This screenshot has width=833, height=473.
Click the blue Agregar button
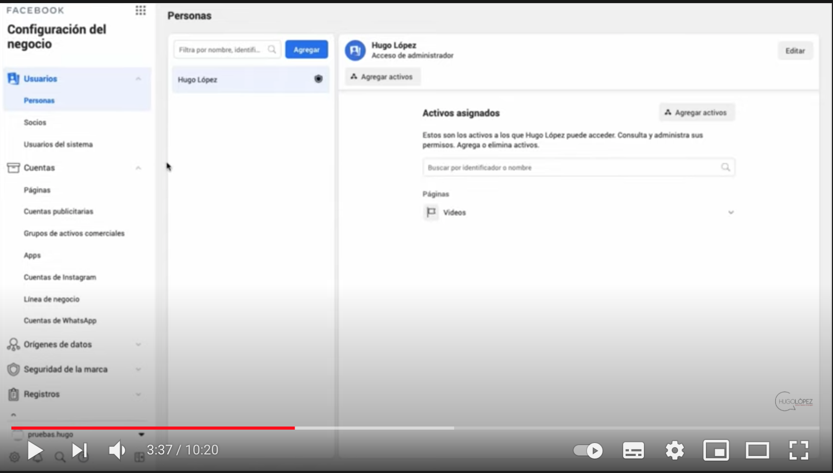pos(306,50)
